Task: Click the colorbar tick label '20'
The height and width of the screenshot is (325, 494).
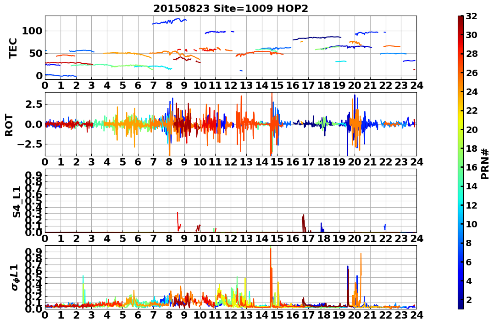Action: (472, 129)
